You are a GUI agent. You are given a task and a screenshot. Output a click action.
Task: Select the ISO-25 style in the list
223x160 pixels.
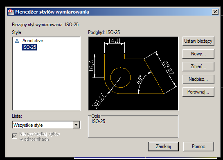(29, 47)
